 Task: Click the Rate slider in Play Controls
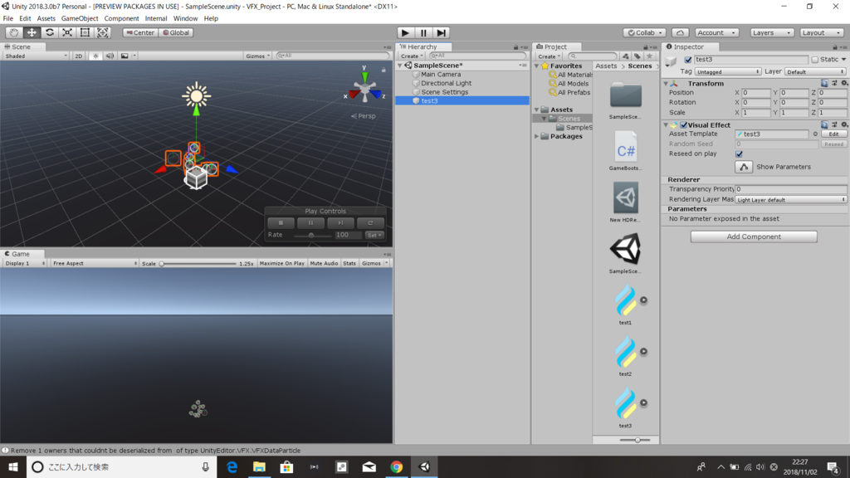click(x=312, y=235)
